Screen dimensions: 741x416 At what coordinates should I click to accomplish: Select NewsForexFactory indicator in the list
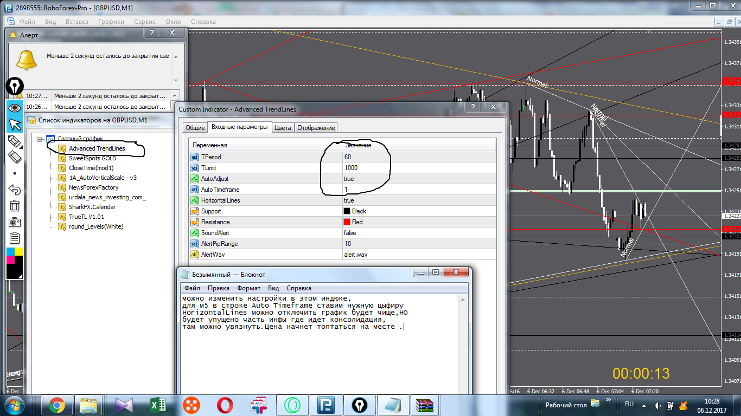93,187
